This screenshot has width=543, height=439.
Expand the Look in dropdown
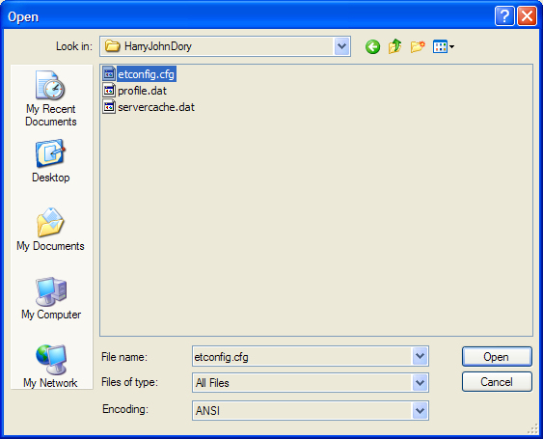tap(341, 46)
